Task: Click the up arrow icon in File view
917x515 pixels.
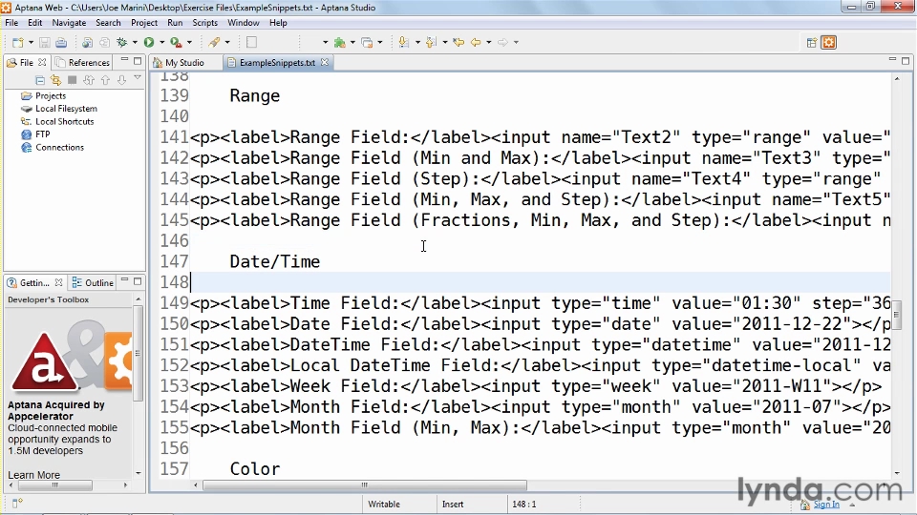Action: point(105,80)
